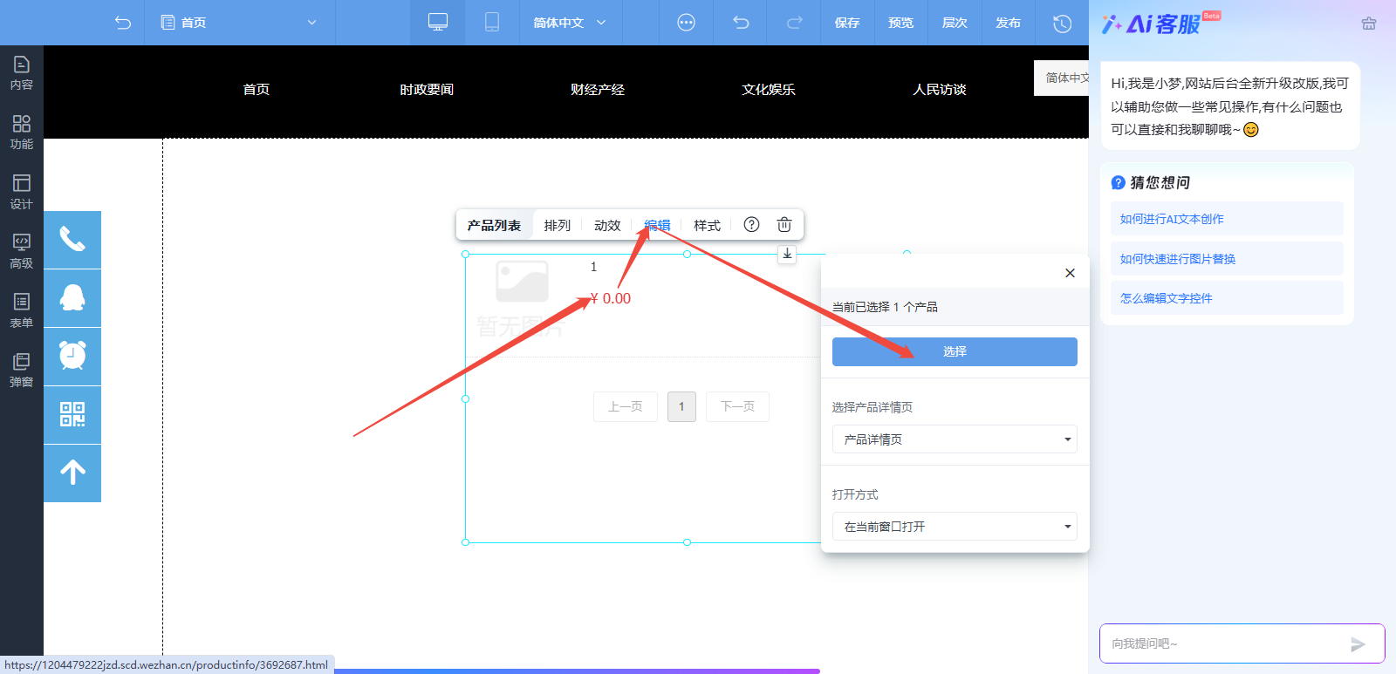Select the 人民访谈 navigation item
Viewport: 1396px width, 674px height.
pyautogui.click(x=940, y=90)
